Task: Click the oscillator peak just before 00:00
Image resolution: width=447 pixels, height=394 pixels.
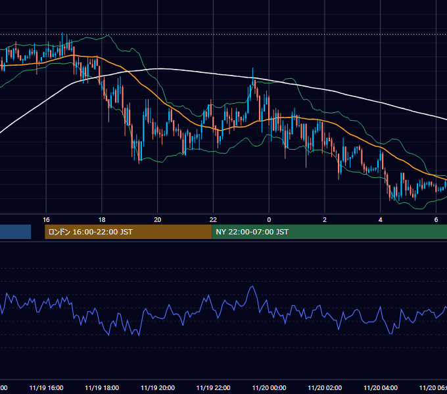Action: (252, 287)
